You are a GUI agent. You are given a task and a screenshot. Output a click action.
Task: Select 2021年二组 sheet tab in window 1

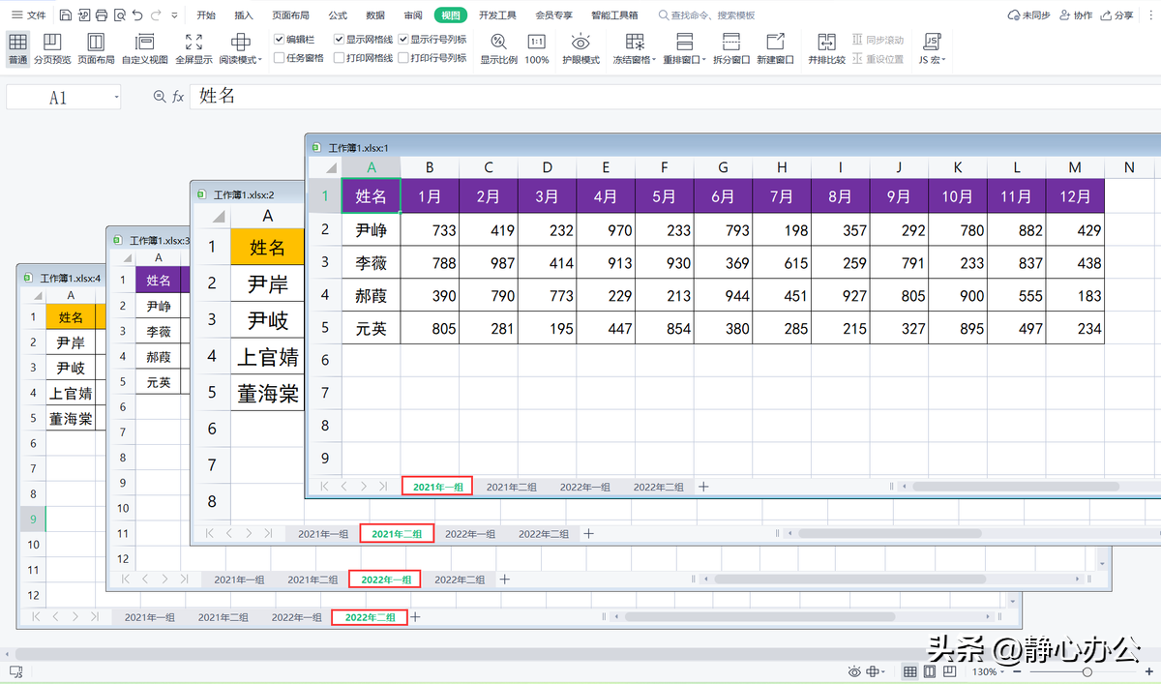[x=512, y=487]
